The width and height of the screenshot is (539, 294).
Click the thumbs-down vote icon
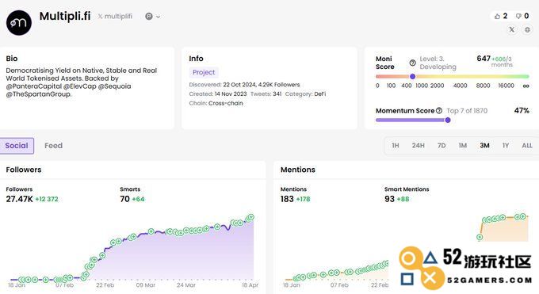click(x=518, y=16)
